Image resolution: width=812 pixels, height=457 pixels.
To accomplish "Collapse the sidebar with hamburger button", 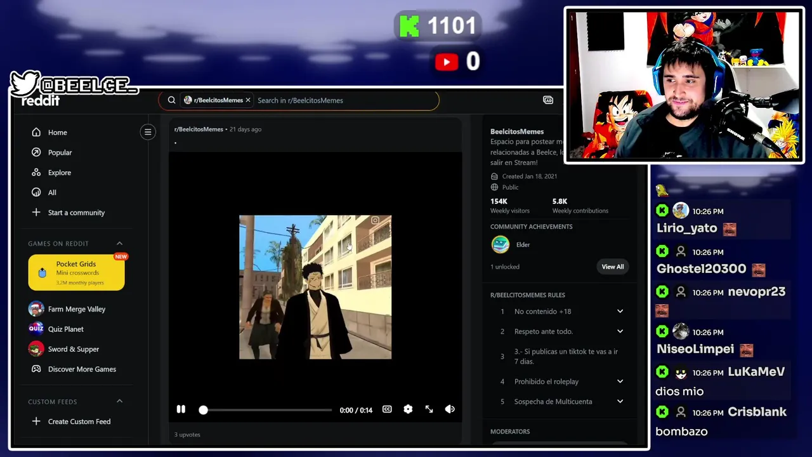I will point(148,132).
